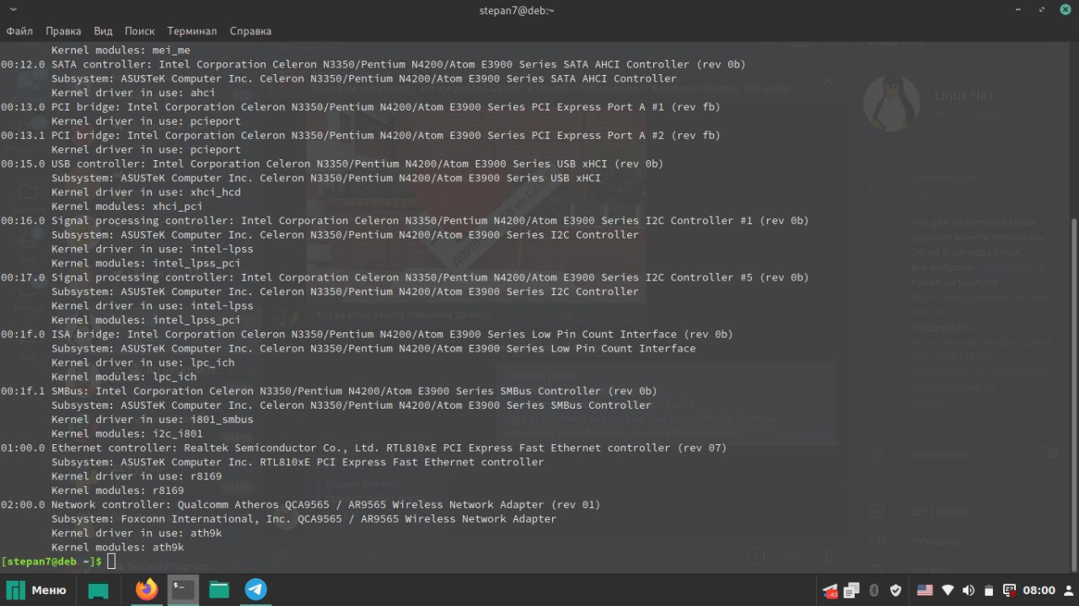Click the 'Subsystem: Foxconn International' line

coord(304,518)
